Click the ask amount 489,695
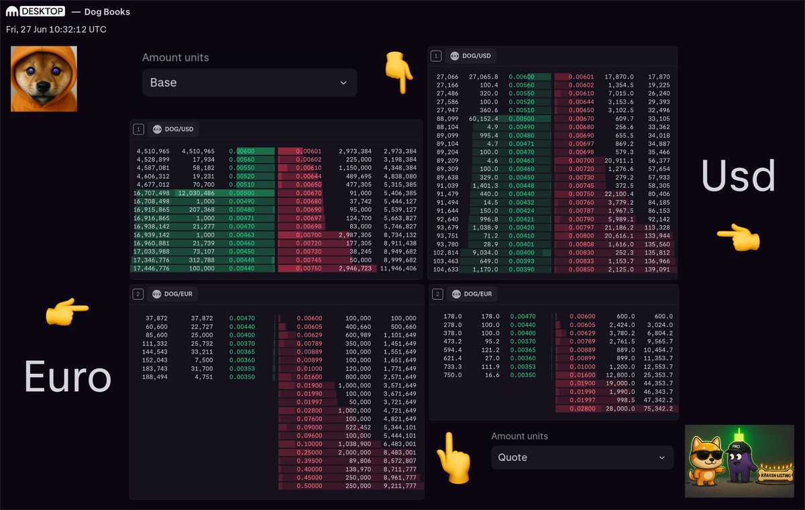This screenshot has height=510, width=805. tap(357, 176)
